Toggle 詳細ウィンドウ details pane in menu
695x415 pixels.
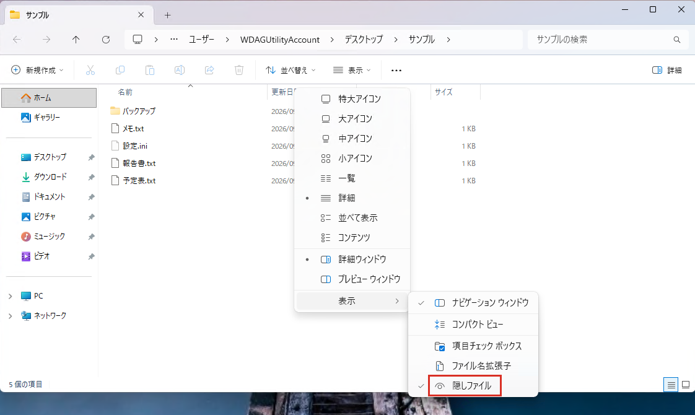point(352,260)
